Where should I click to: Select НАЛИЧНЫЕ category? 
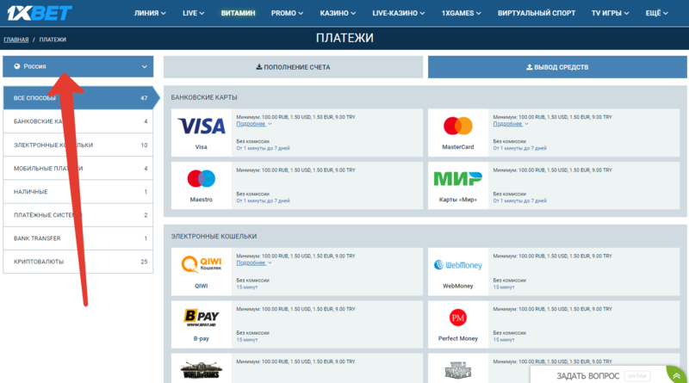[78, 191]
